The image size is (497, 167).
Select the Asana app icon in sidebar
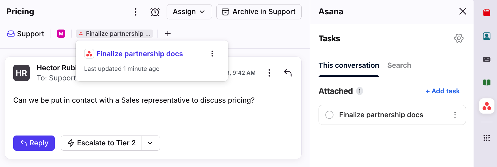[487, 106]
